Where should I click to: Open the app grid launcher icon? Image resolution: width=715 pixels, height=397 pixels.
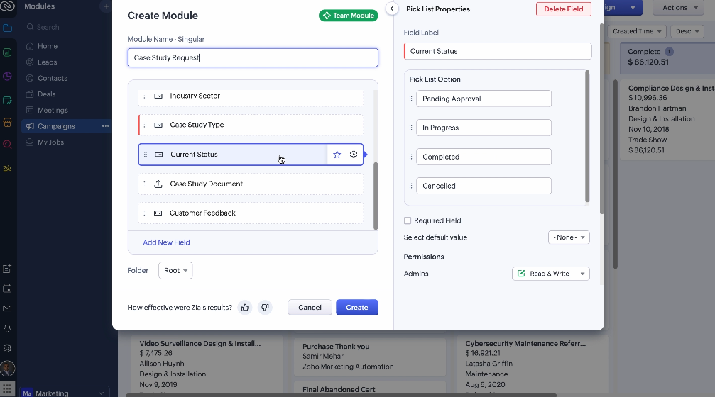[7, 390]
